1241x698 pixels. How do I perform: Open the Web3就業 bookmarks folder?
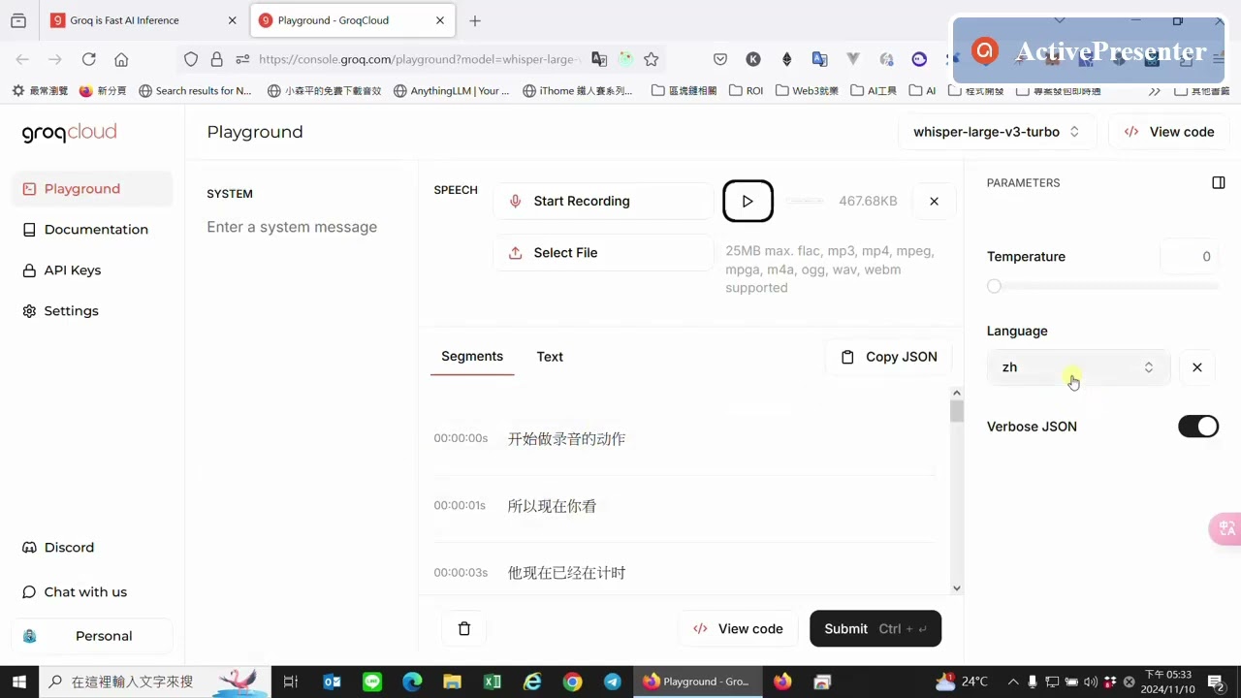point(807,90)
